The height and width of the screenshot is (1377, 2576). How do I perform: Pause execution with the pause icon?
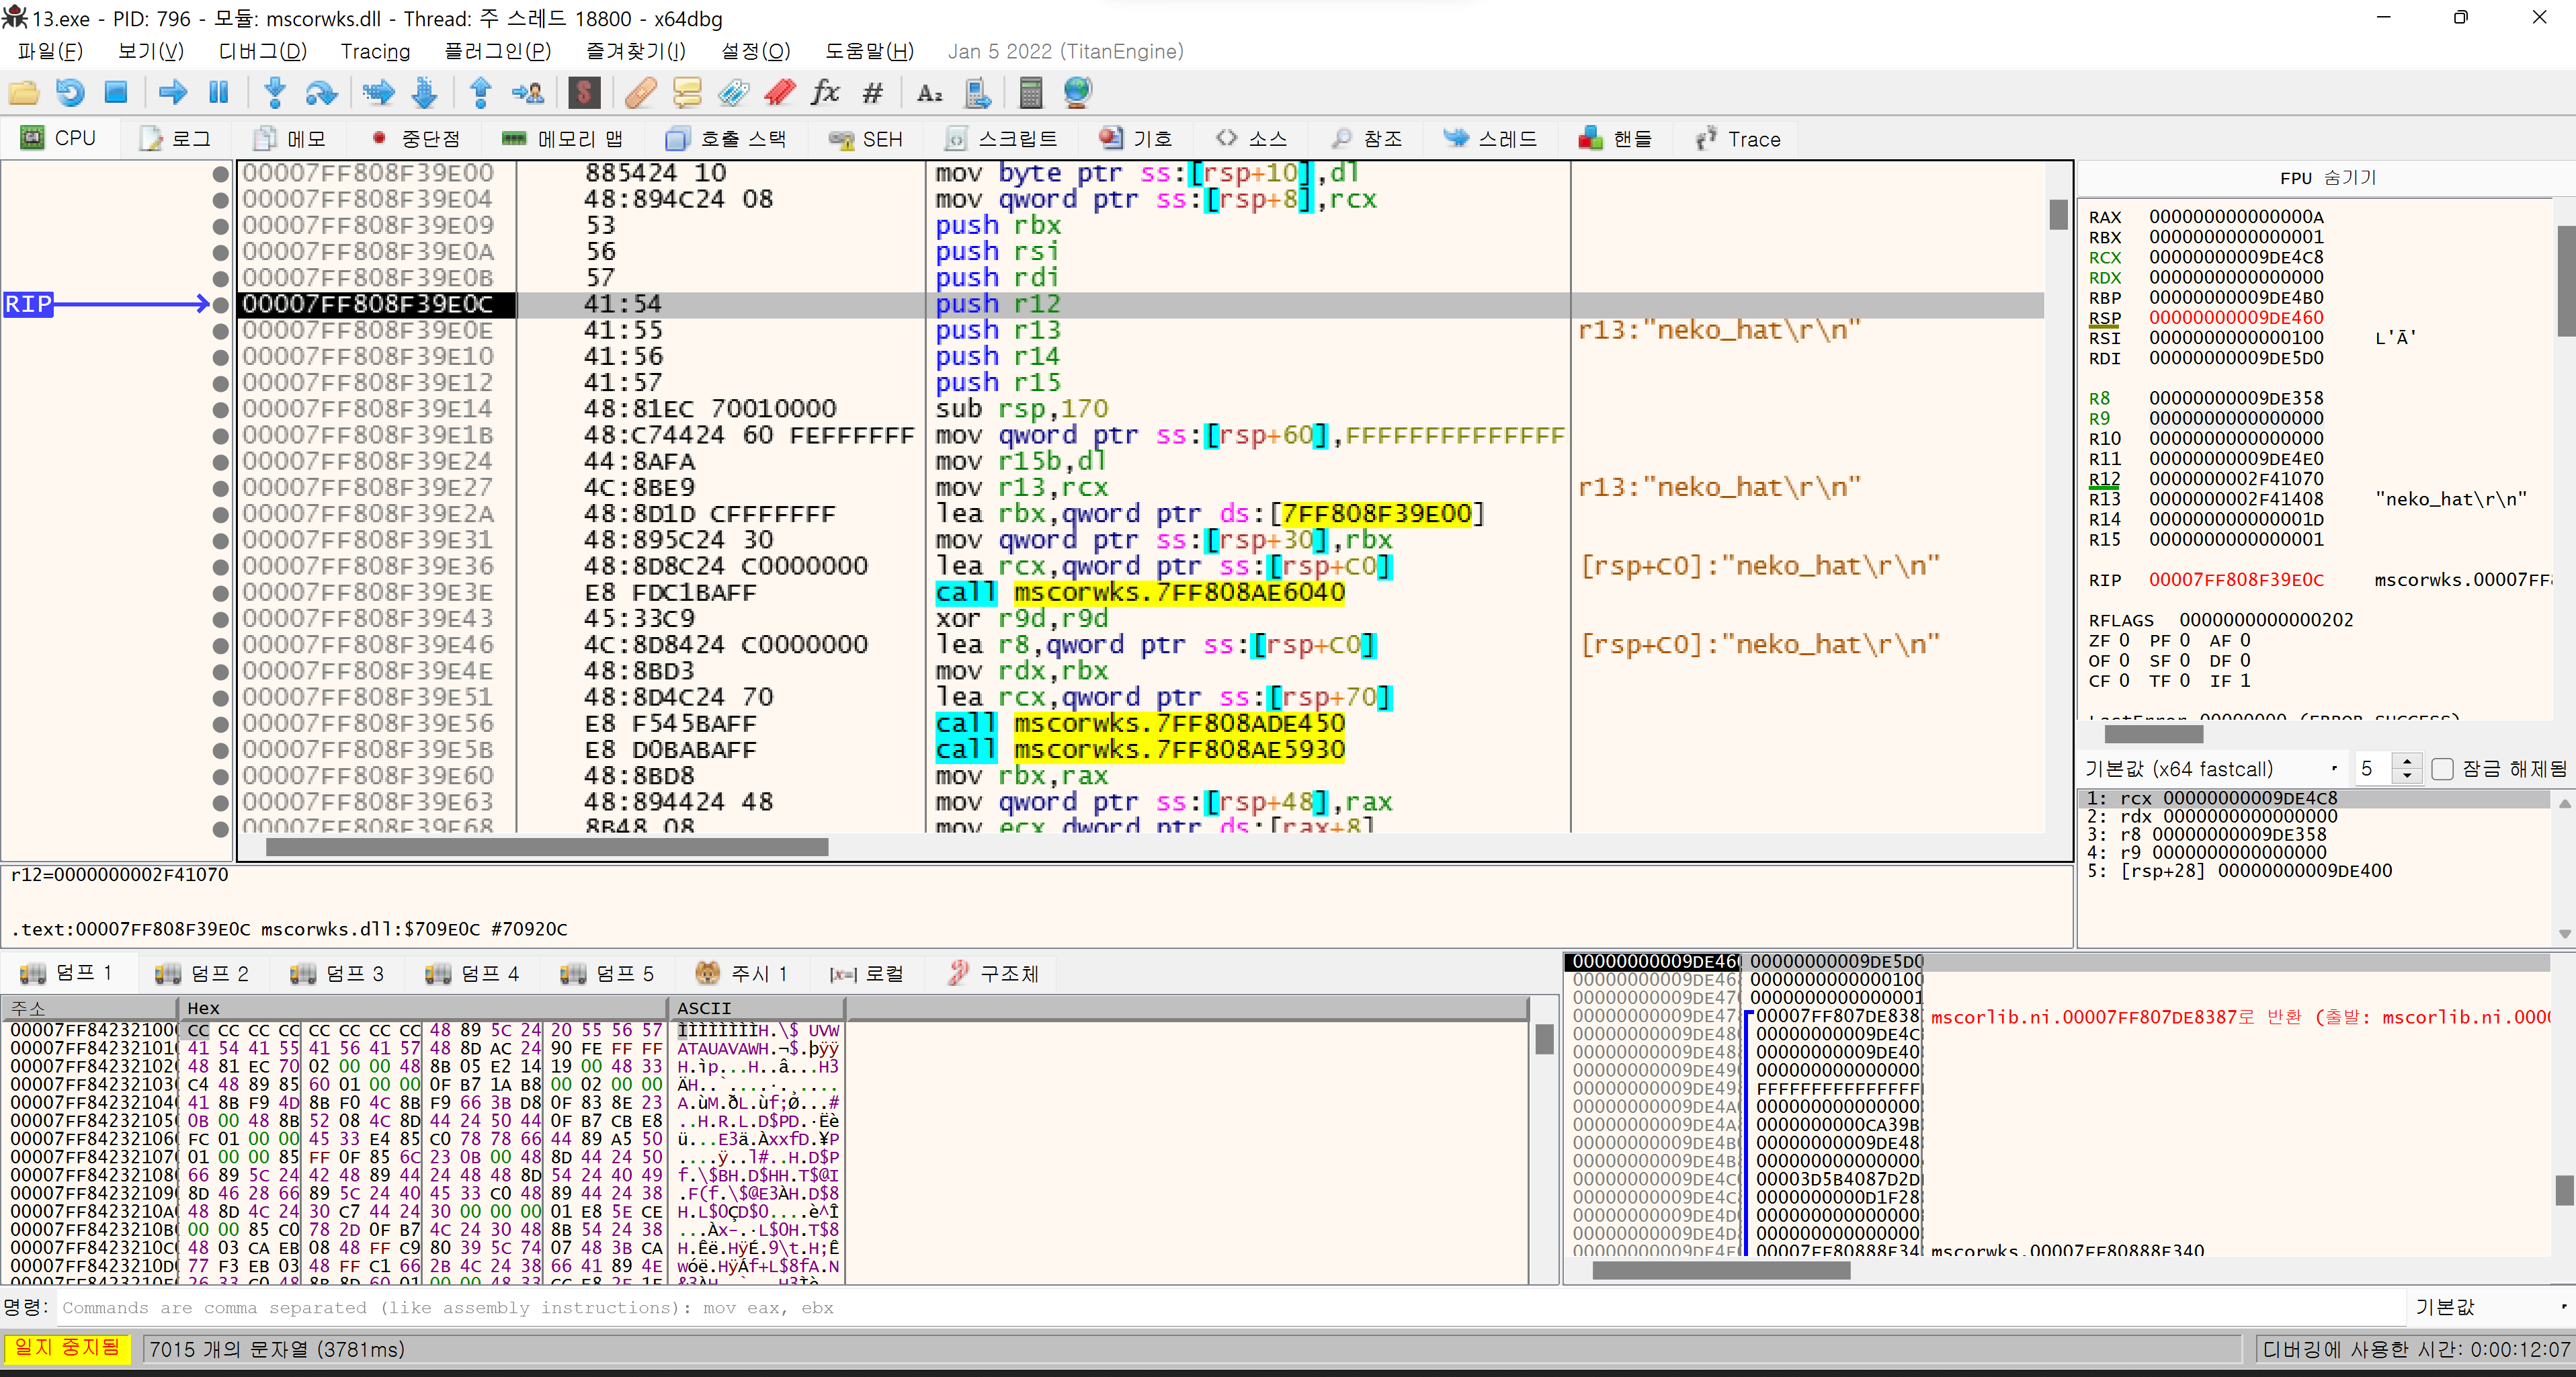[219, 93]
